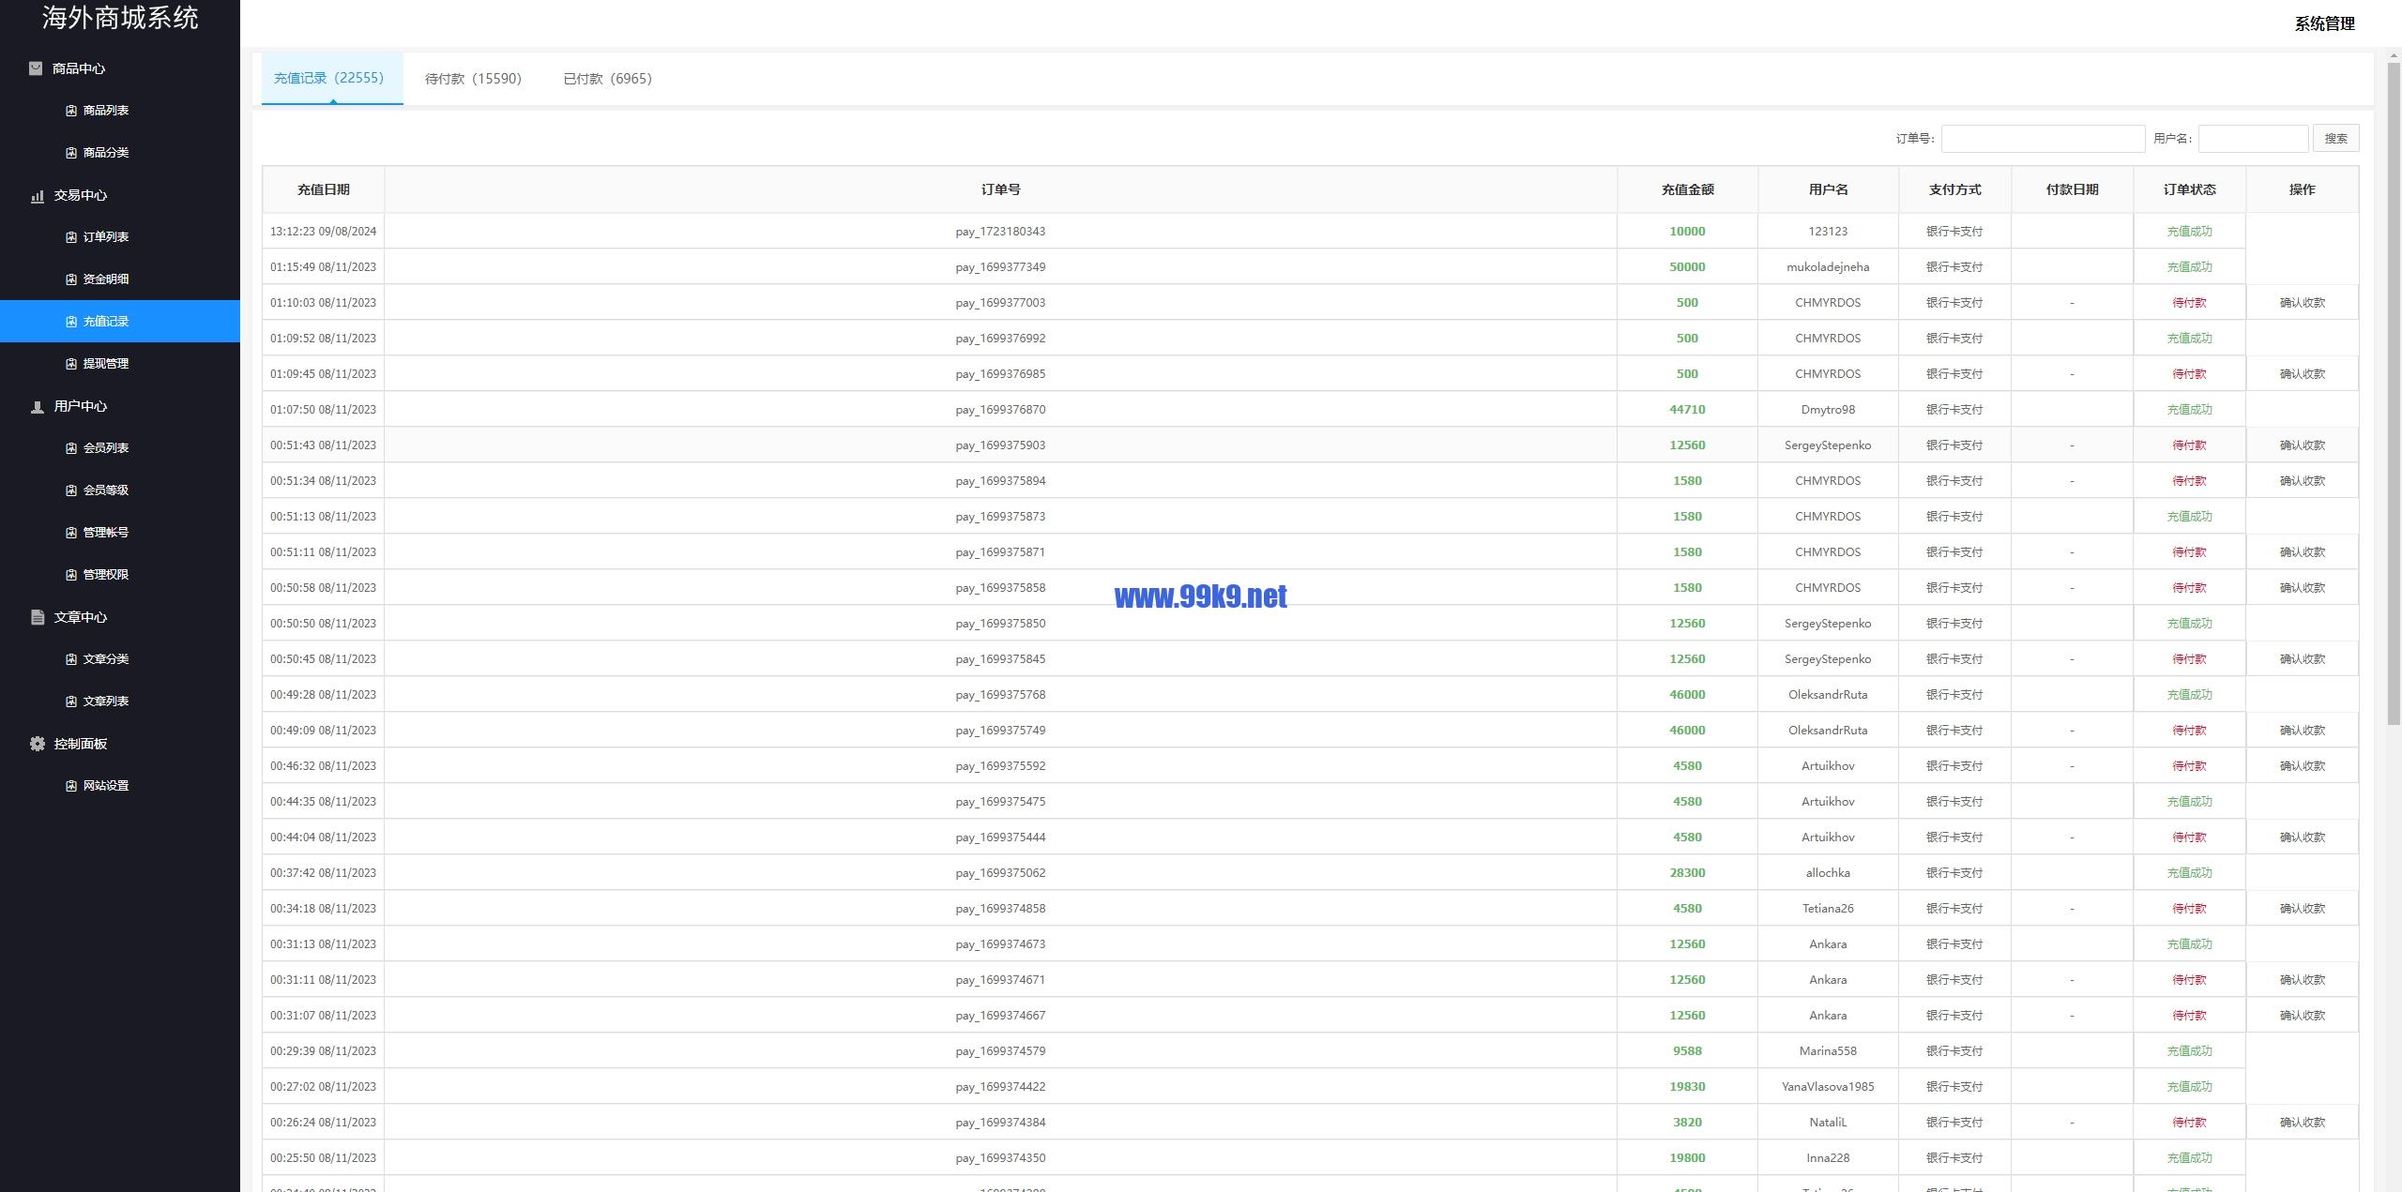This screenshot has width=2402, height=1192.
Task: Click the icon beside 商品分类
Action: 71,153
